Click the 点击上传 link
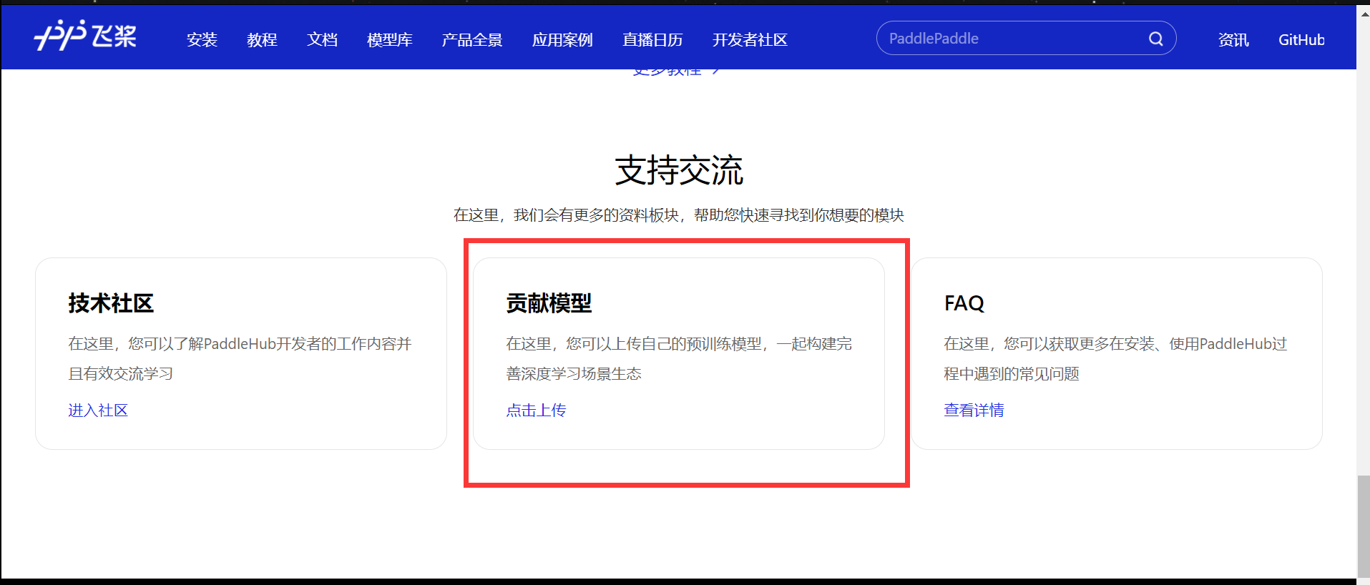 536,411
